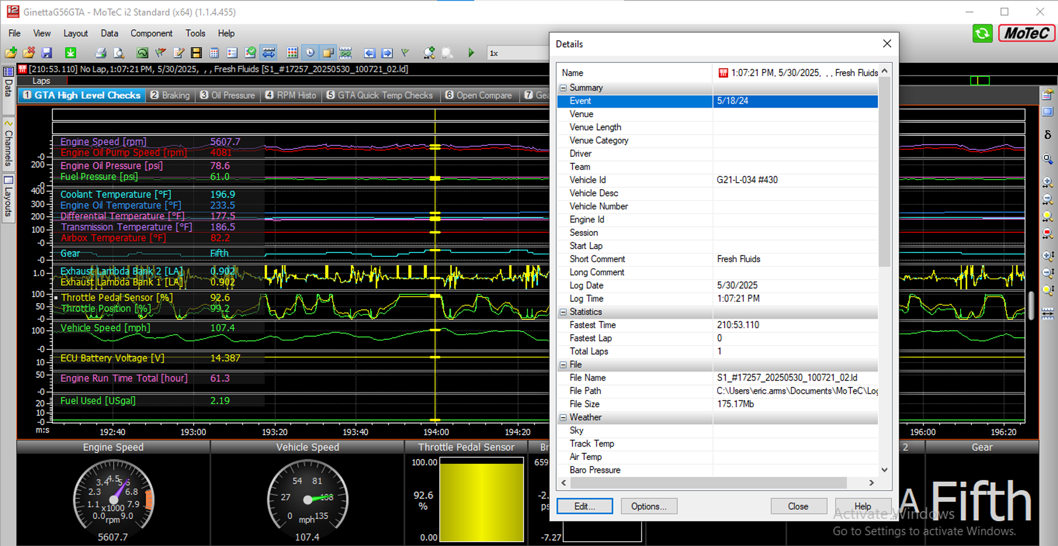Switch to the Braking tab
1058x546 pixels.
(x=170, y=95)
